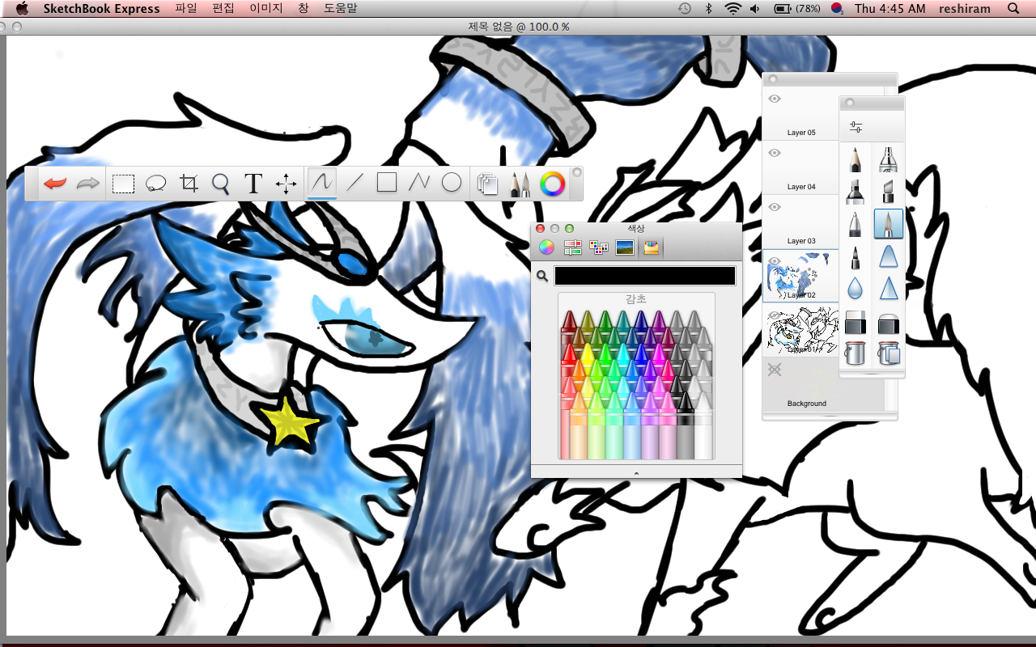Open the battery status menu

[797, 8]
